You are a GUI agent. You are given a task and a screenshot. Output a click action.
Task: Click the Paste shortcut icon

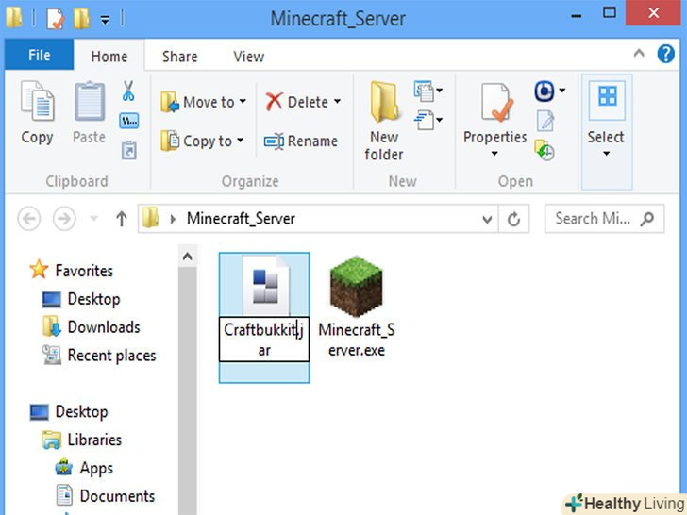pos(128,150)
